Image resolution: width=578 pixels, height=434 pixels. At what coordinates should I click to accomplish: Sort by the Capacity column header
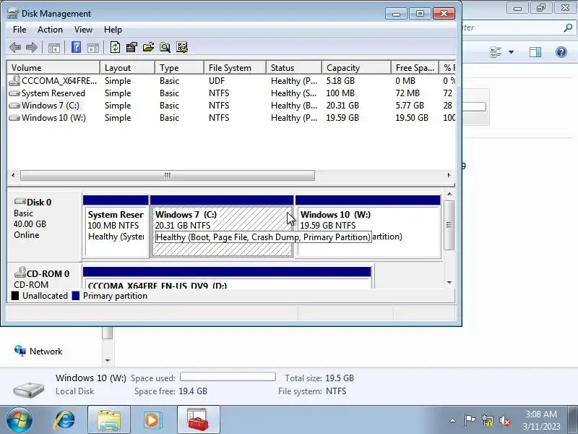[356, 68]
